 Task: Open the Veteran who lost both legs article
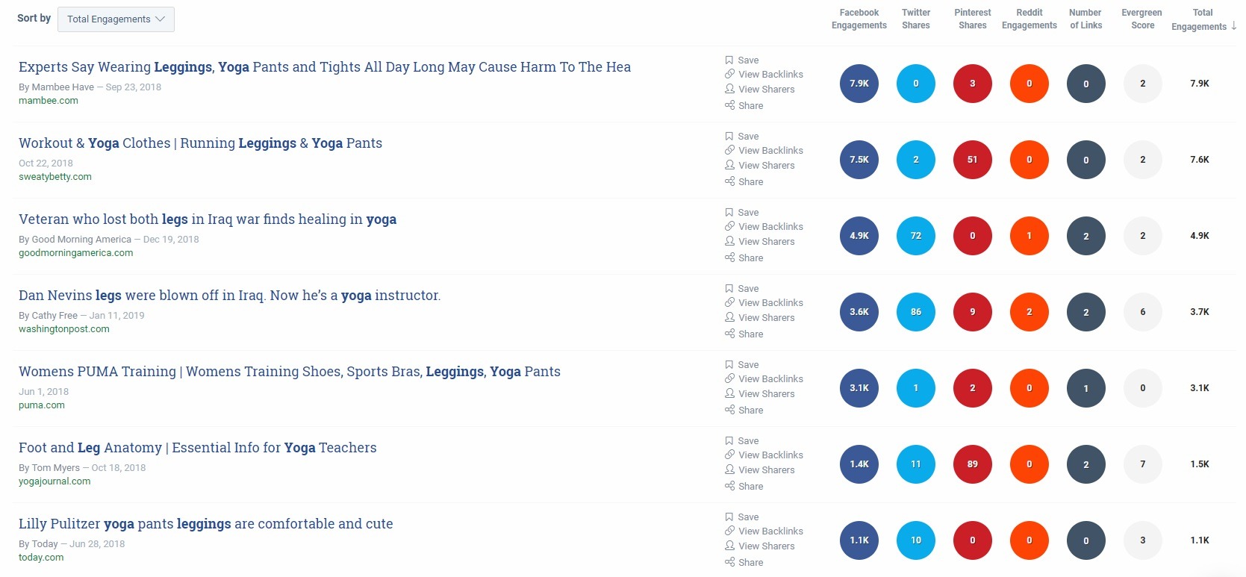(208, 219)
